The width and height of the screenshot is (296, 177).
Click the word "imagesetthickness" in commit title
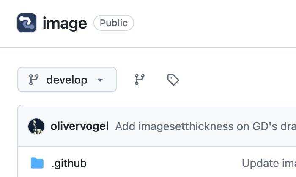(x=175, y=126)
